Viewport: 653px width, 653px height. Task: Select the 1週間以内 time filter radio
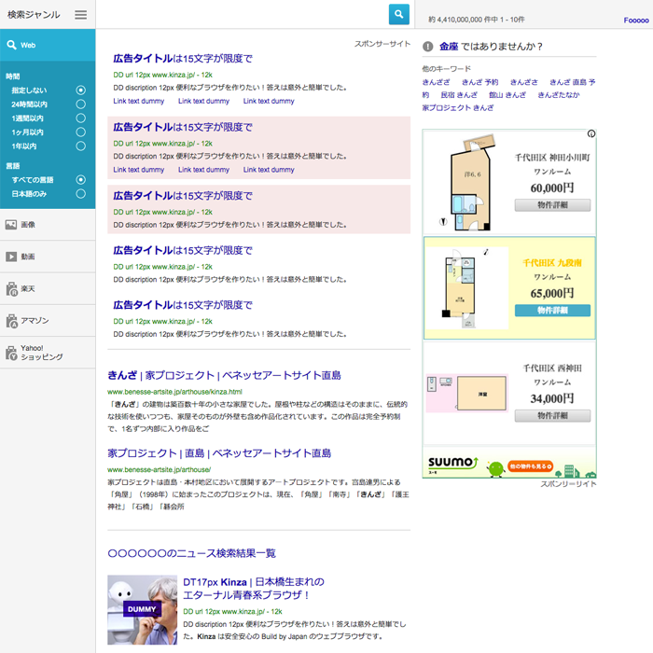click(x=80, y=118)
